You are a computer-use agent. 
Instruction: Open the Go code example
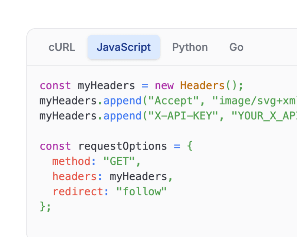pos(236,47)
